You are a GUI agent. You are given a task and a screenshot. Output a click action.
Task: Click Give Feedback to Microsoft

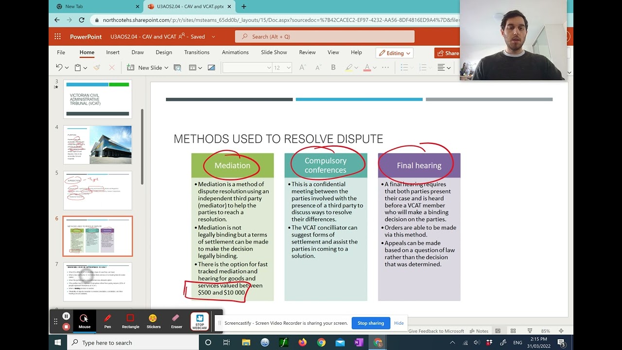tap(436, 331)
